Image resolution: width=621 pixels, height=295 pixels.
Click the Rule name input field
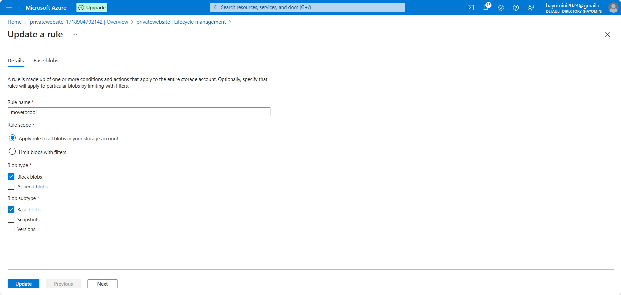(x=139, y=112)
